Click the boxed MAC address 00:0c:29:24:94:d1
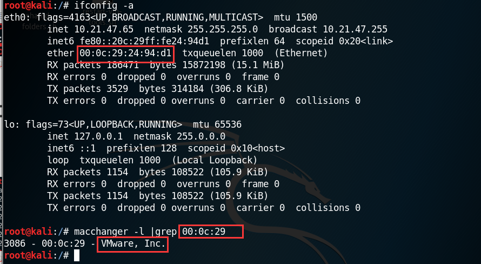481x264 pixels. (125, 53)
